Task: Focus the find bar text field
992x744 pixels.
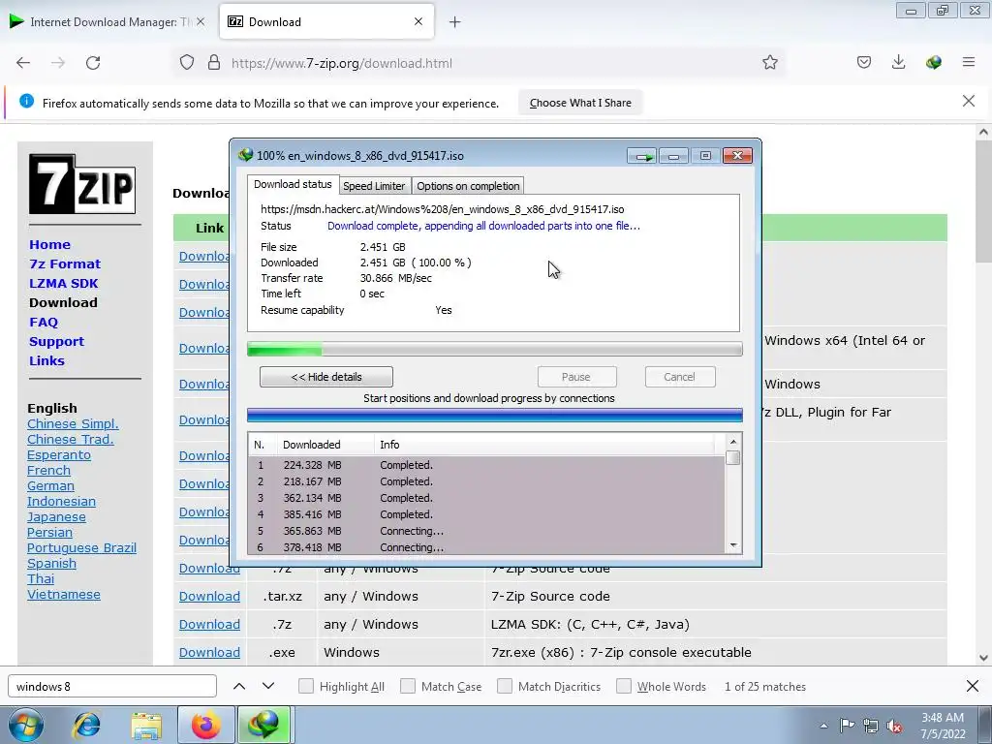Action: [x=112, y=686]
